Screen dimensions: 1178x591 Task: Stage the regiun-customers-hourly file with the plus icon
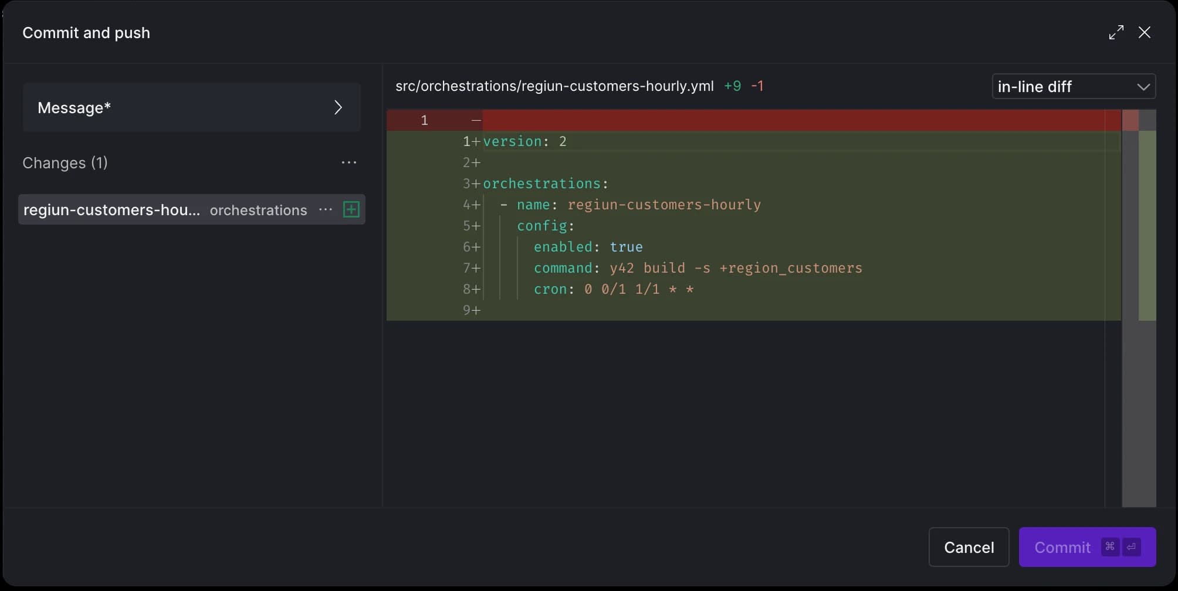(x=351, y=209)
